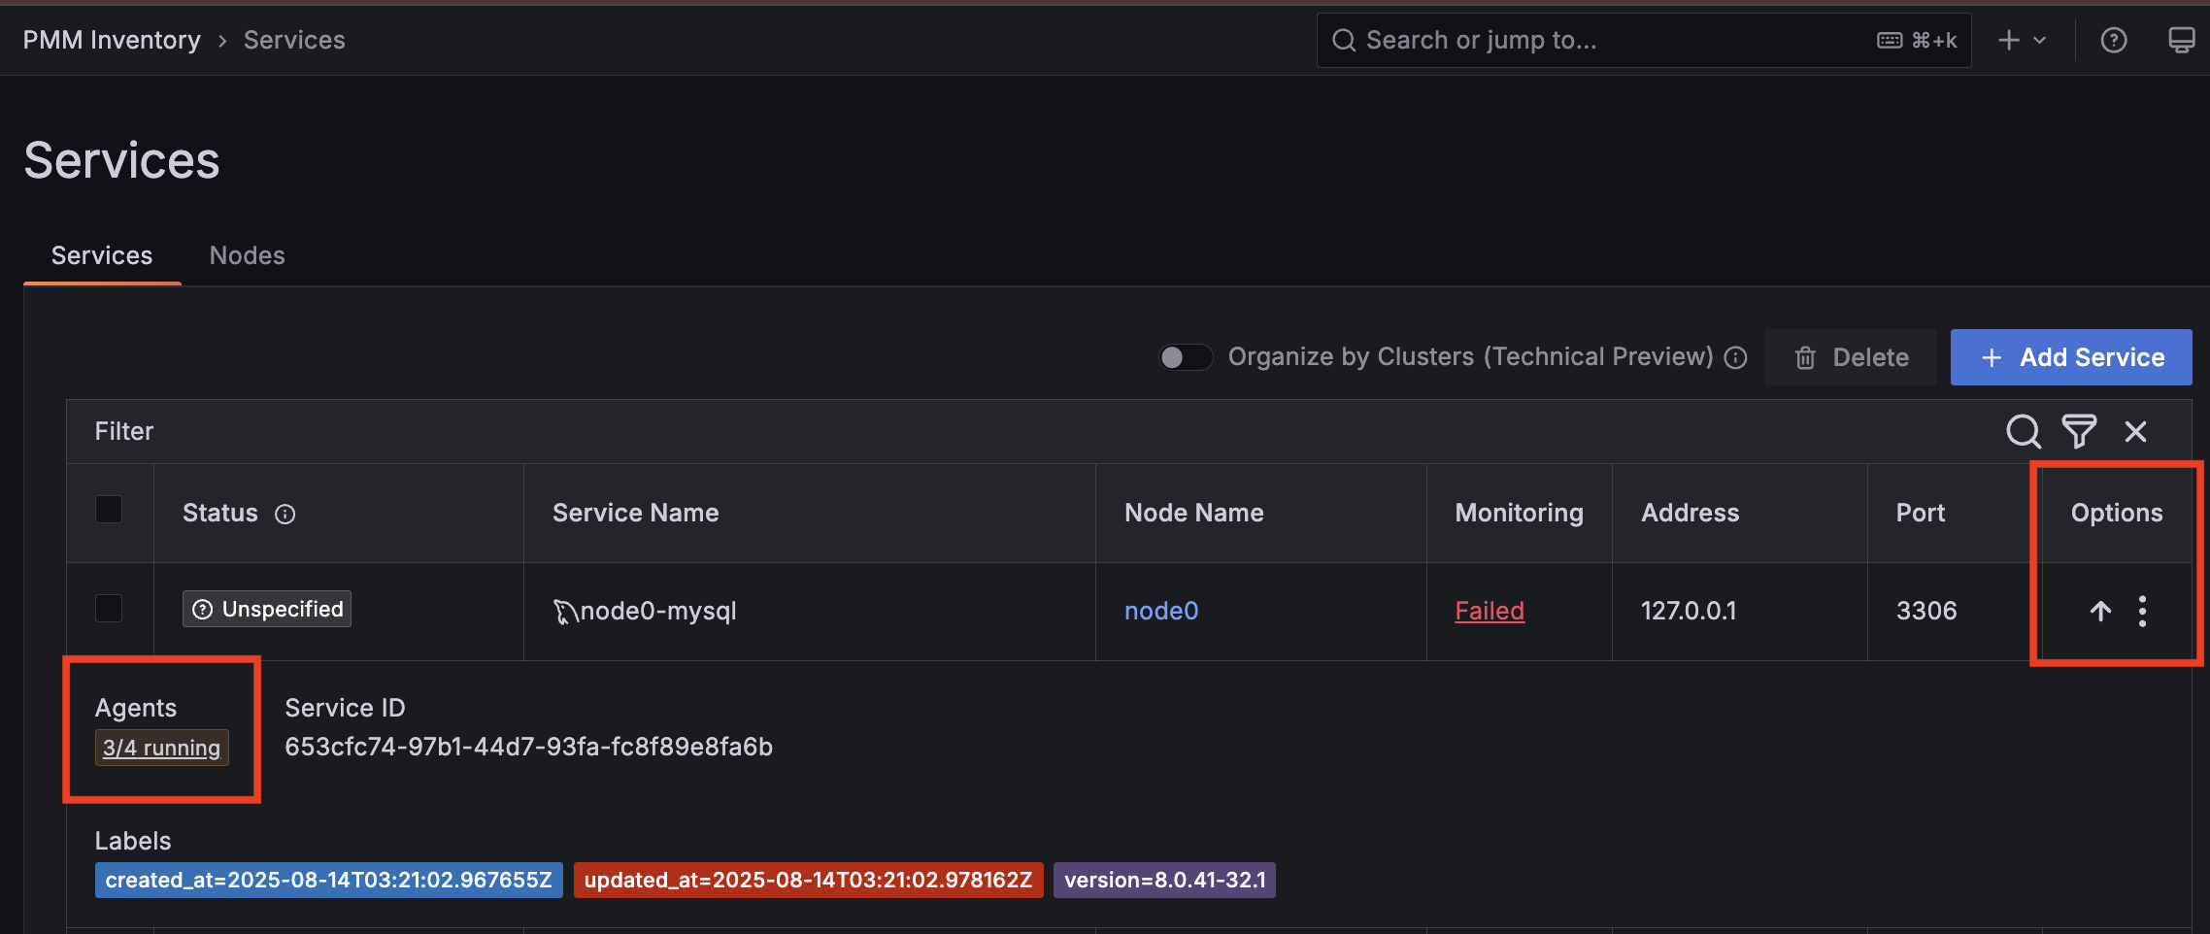Click the Service ID value 653cfc74-97b1
2210x934 pixels.
pos(528,747)
